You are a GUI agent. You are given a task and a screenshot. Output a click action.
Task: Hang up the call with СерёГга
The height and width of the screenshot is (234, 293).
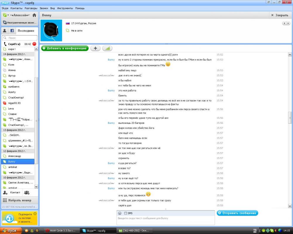pyautogui.click(x=34, y=44)
